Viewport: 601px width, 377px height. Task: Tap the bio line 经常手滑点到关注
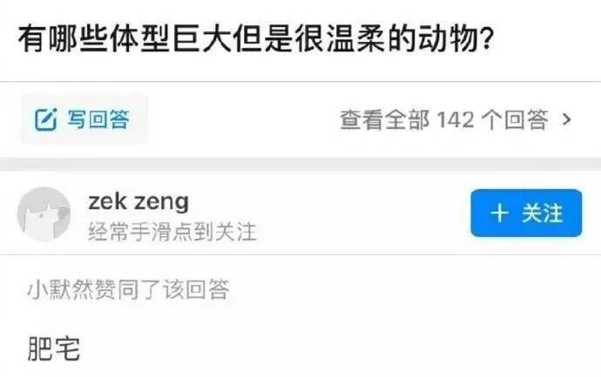pyautogui.click(x=172, y=232)
